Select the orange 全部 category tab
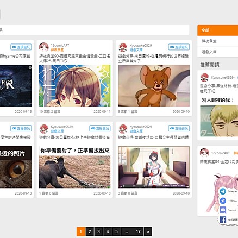The width and height of the screenshot is (238, 238). (x=217, y=30)
